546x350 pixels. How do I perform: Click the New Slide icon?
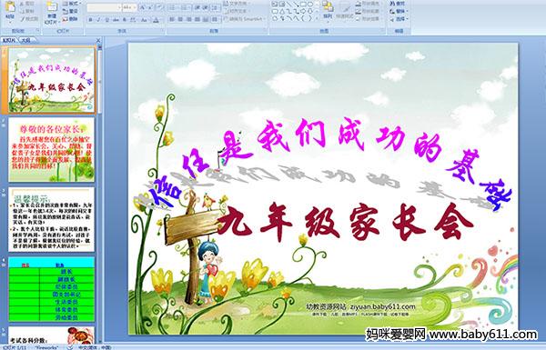point(52,6)
